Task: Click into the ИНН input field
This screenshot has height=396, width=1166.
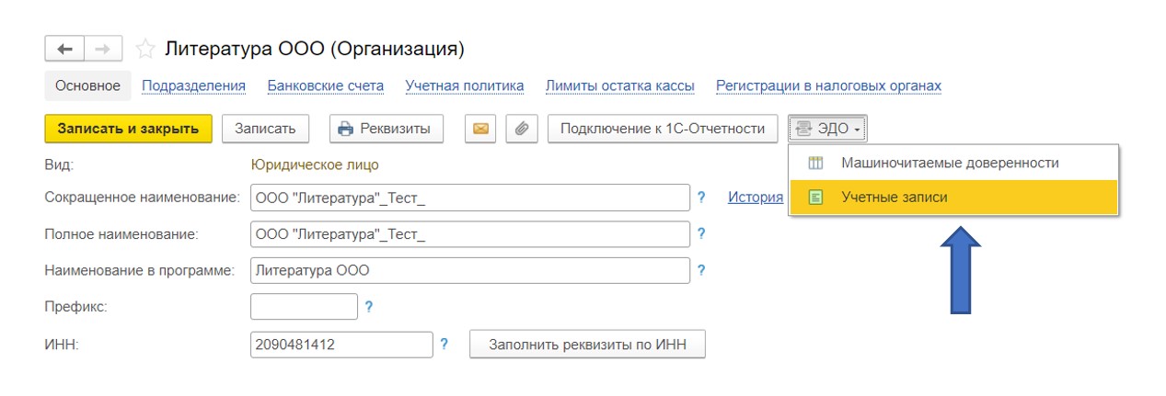Action: click(341, 345)
